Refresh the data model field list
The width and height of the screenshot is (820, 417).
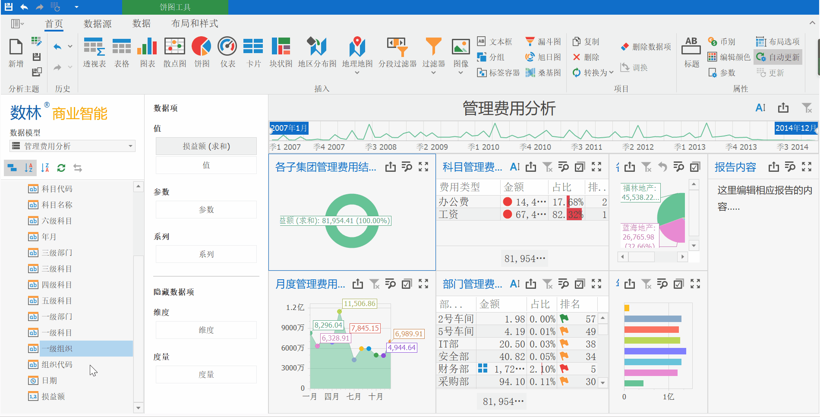coord(61,167)
